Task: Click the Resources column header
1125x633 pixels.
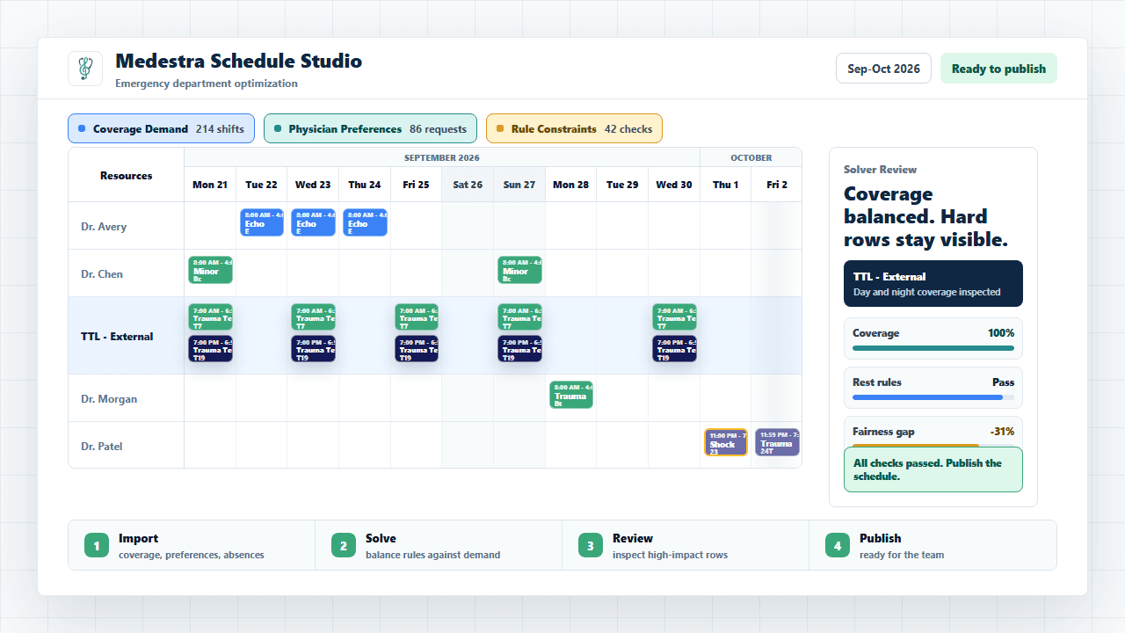Action: click(x=127, y=175)
